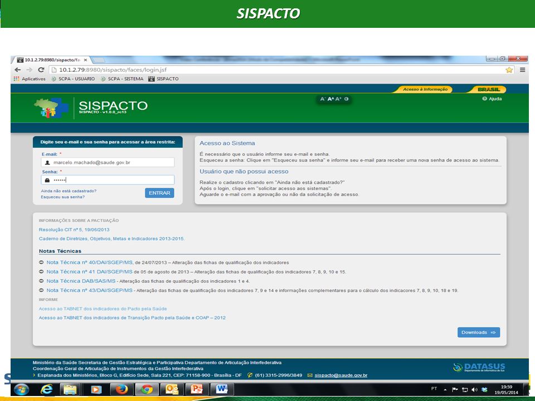Open Resolução CIT nº 5 link
Screen dimensions: 535x401
[74, 230]
